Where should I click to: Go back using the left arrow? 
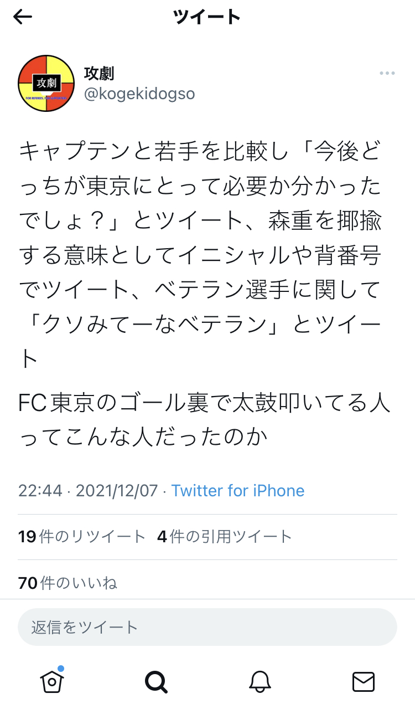[23, 17]
